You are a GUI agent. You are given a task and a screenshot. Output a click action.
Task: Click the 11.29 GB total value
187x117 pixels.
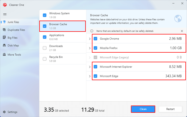[93, 110]
